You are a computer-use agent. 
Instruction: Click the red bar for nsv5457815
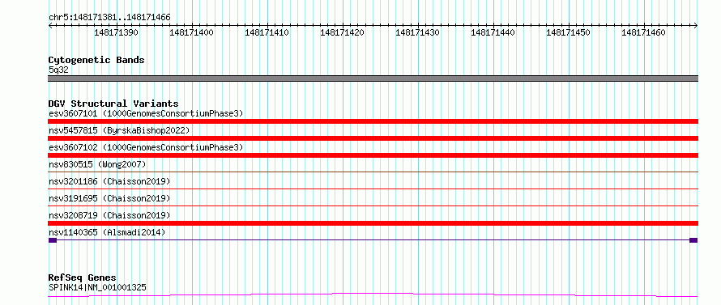373,138
